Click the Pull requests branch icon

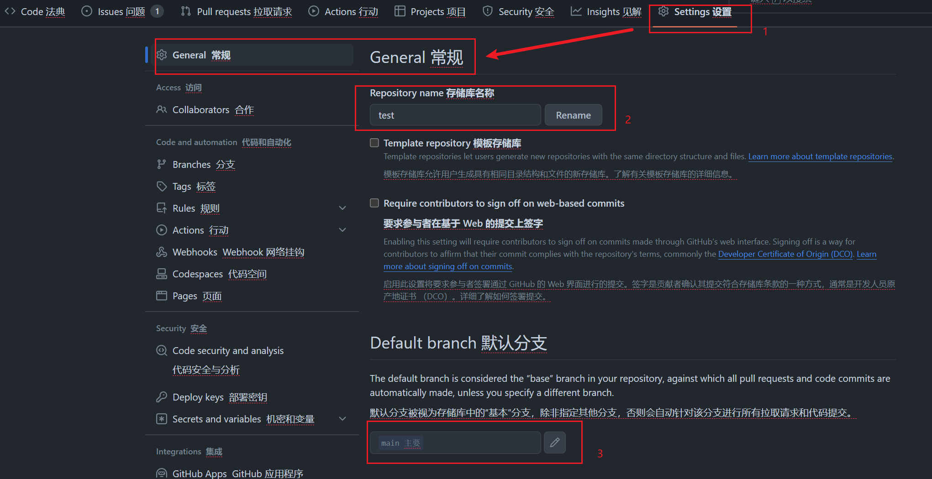tap(186, 11)
